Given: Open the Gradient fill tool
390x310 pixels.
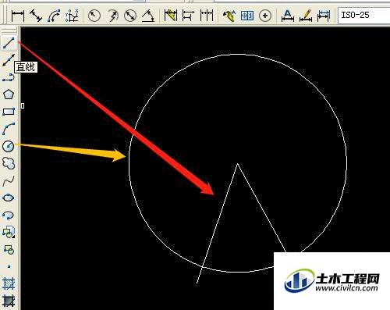Looking at the screenshot, I should click(x=9, y=301).
